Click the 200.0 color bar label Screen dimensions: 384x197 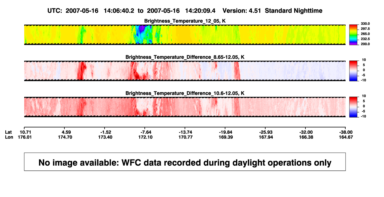(x=366, y=44)
